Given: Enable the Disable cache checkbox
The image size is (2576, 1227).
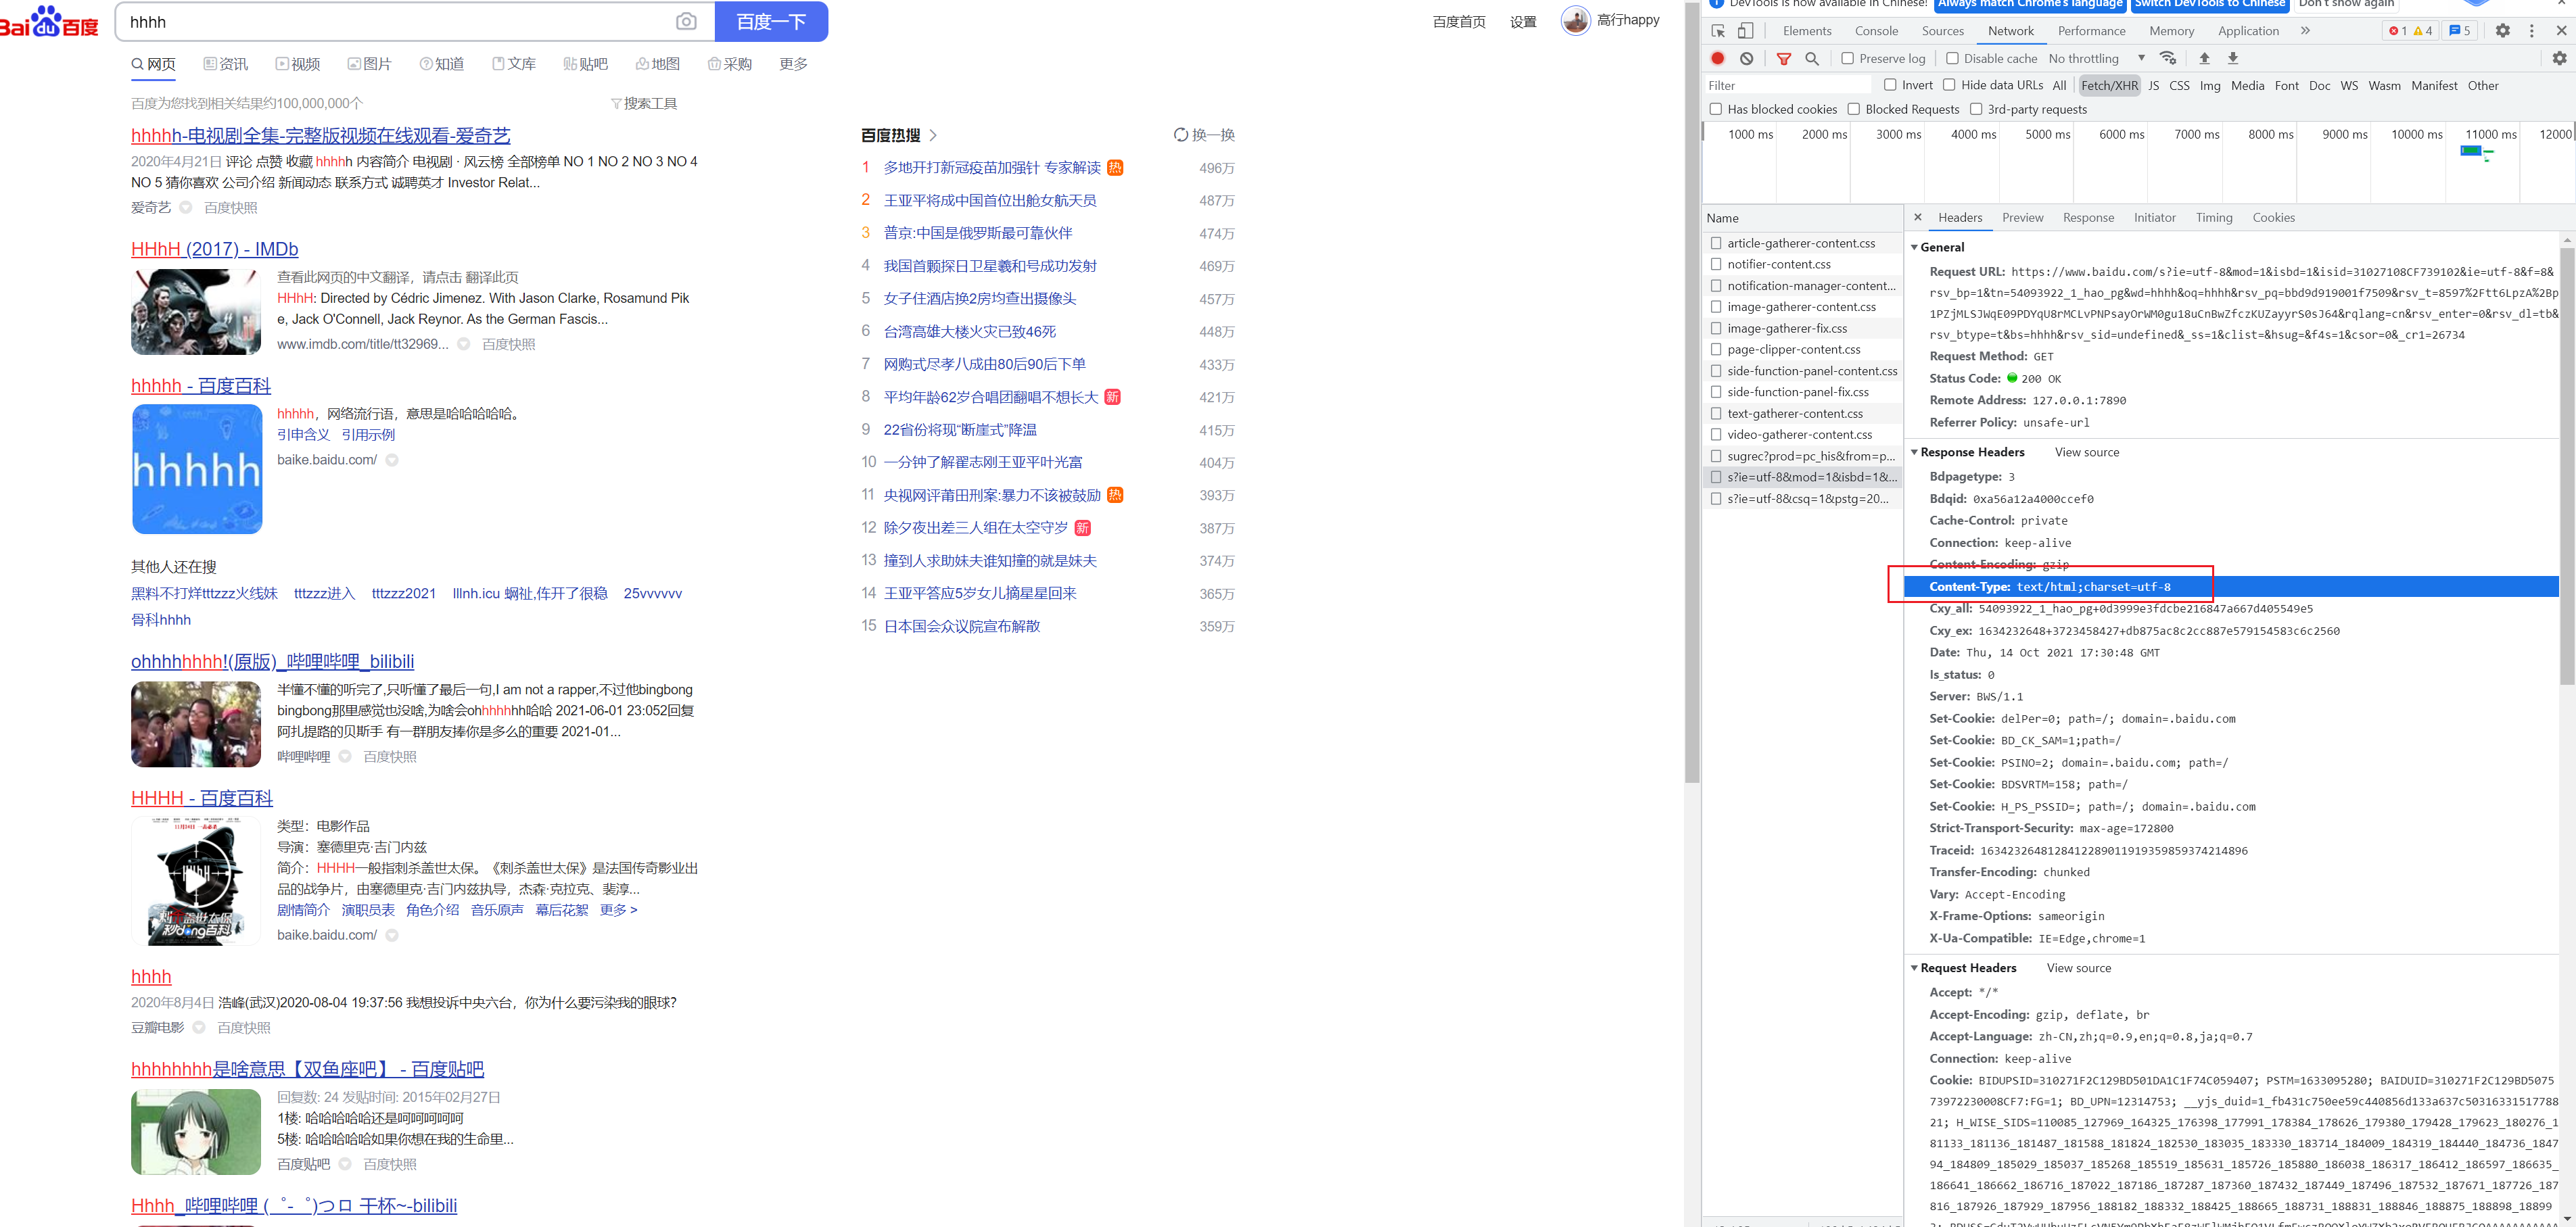Looking at the screenshot, I should click(1952, 58).
